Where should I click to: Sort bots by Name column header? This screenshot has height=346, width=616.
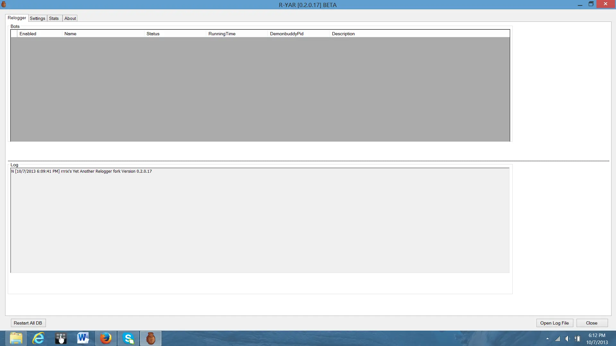[103, 34]
